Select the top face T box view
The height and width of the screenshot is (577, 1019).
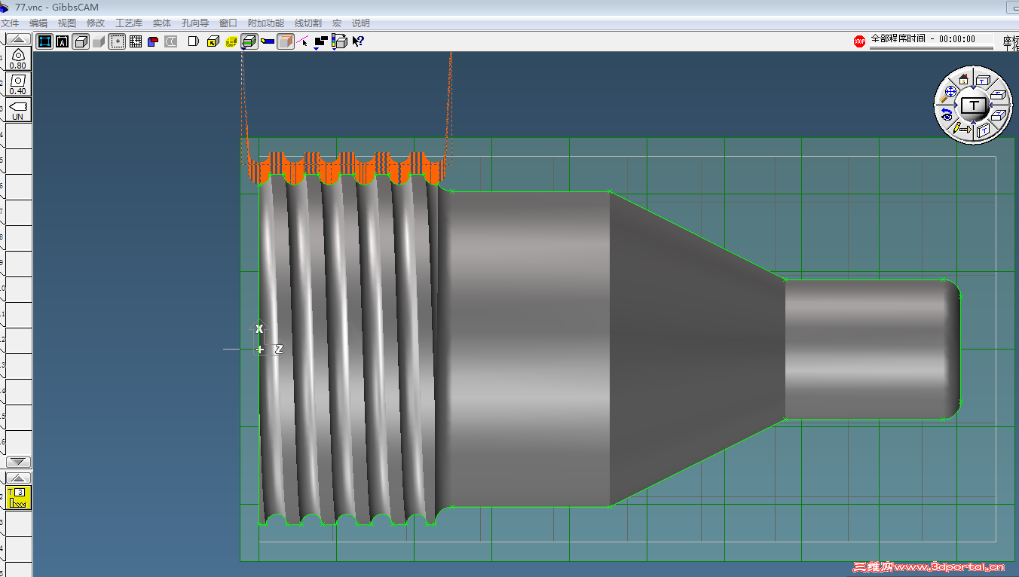click(998, 95)
